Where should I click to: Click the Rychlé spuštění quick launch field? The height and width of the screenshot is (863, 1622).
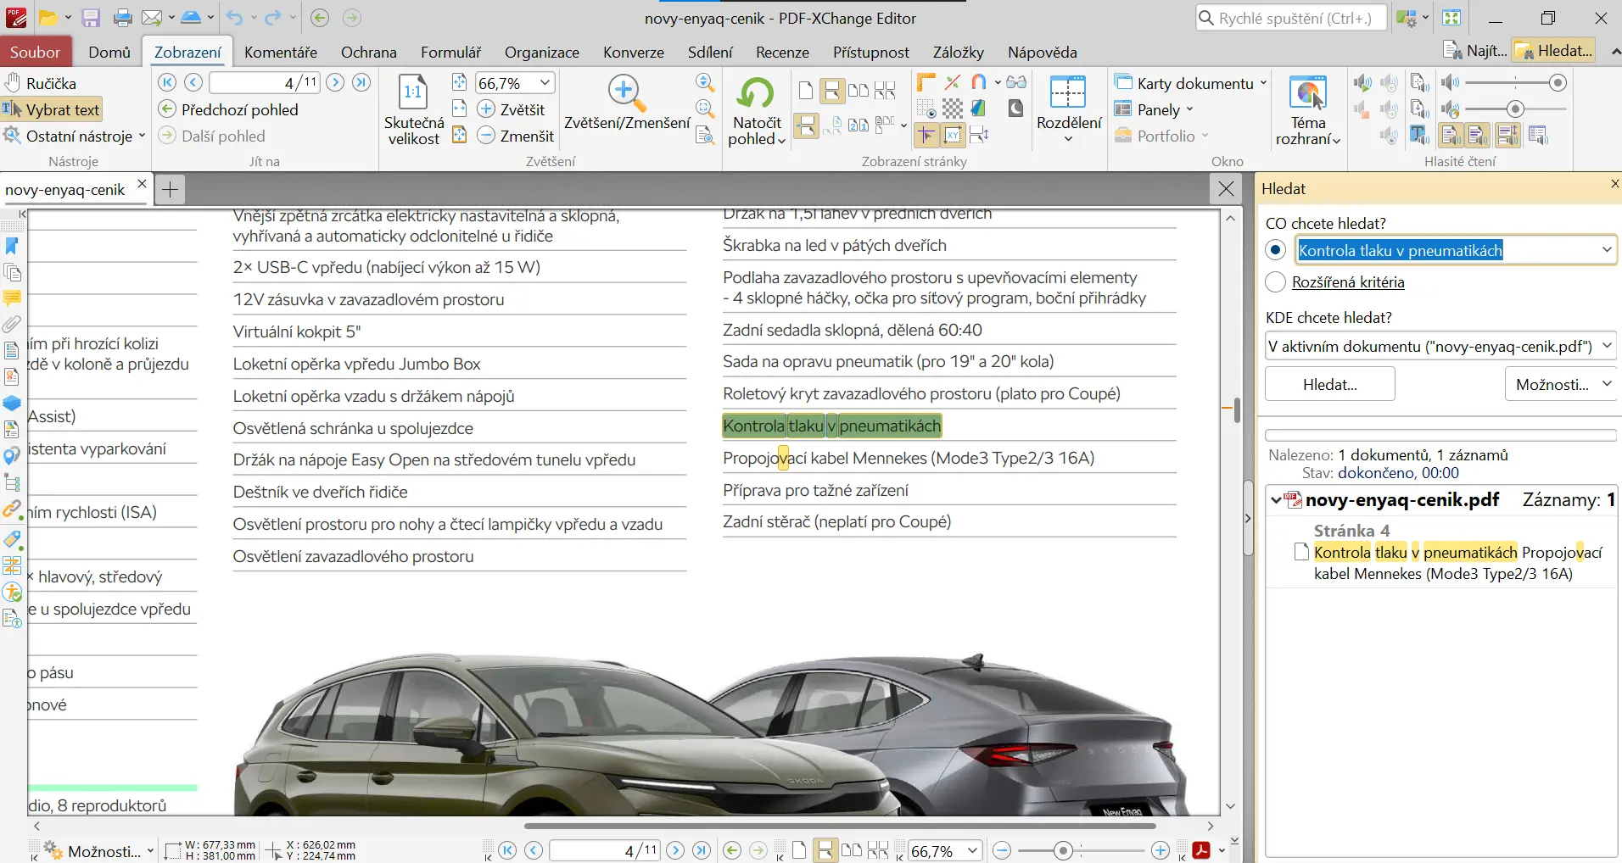tap(1291, 18)
